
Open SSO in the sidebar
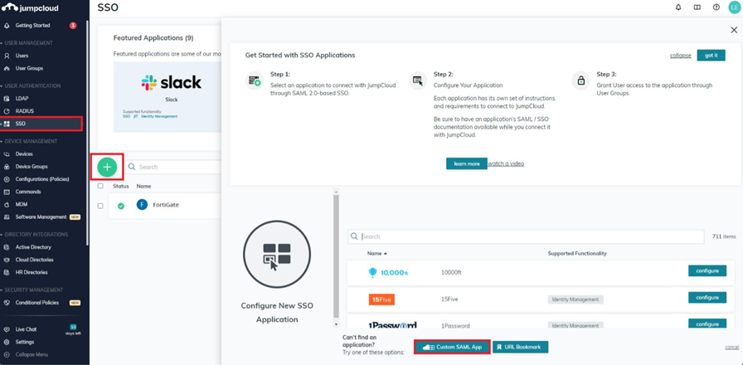pos(21,124)
